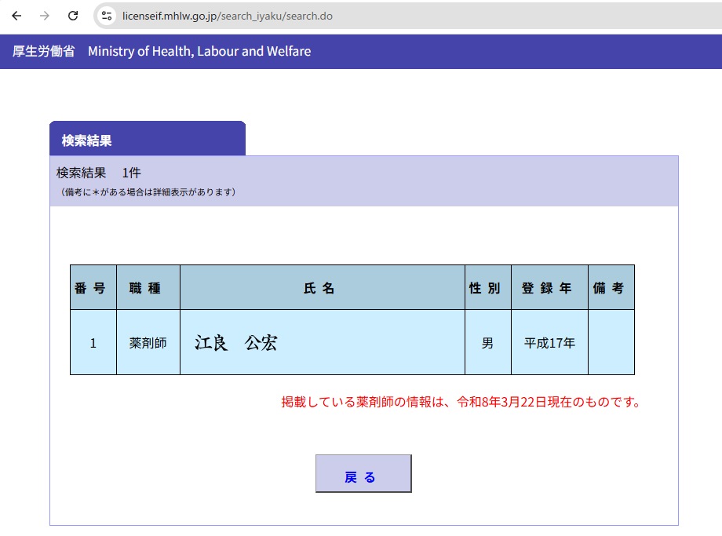Screen dimensions: 722x536
Task: Click the 厚生労働省 header title
Action: (44, 52)
